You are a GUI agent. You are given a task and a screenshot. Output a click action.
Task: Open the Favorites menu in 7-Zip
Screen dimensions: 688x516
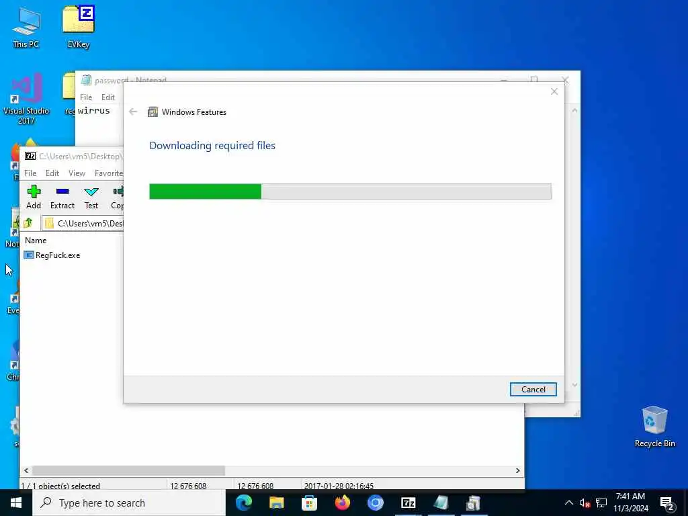[x=109, y=173]
